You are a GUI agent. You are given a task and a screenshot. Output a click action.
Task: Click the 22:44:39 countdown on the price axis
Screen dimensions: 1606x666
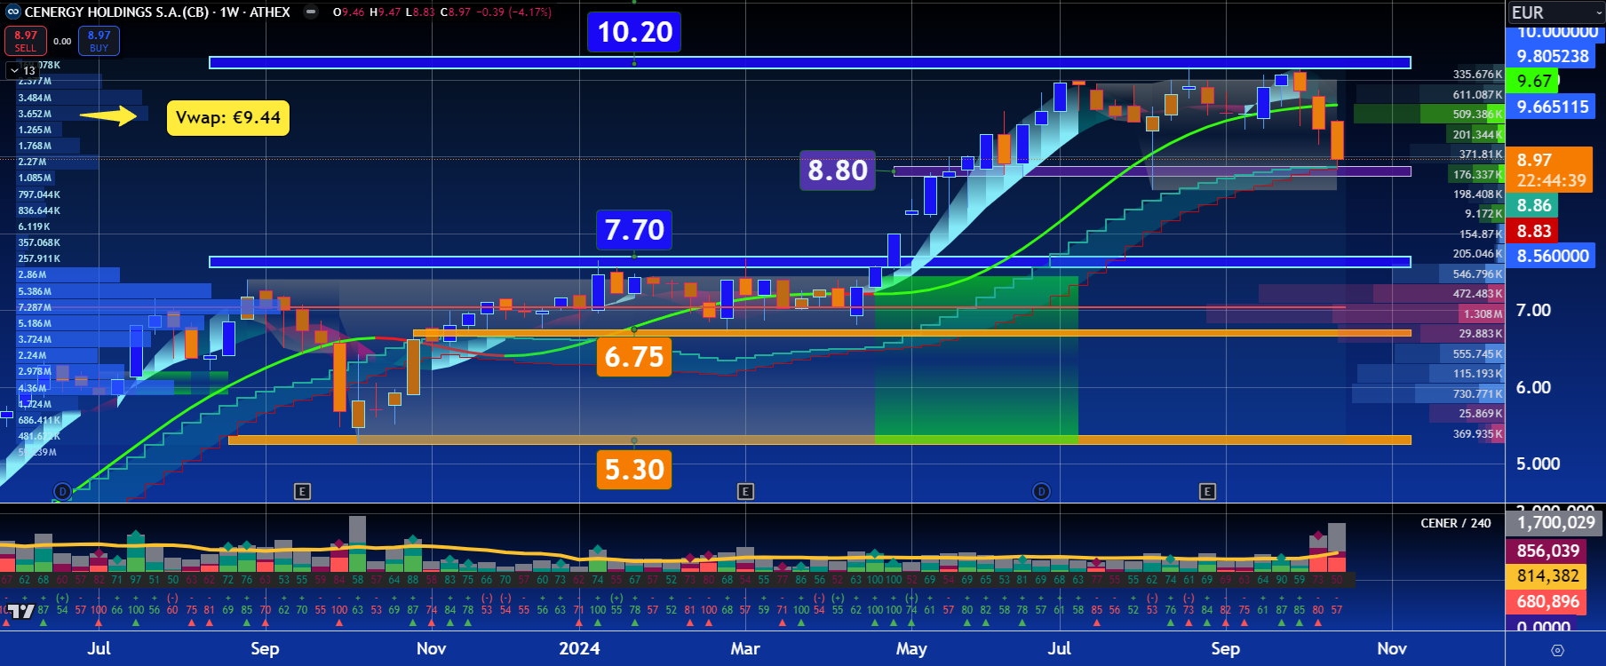click(x=1551, y=181)
